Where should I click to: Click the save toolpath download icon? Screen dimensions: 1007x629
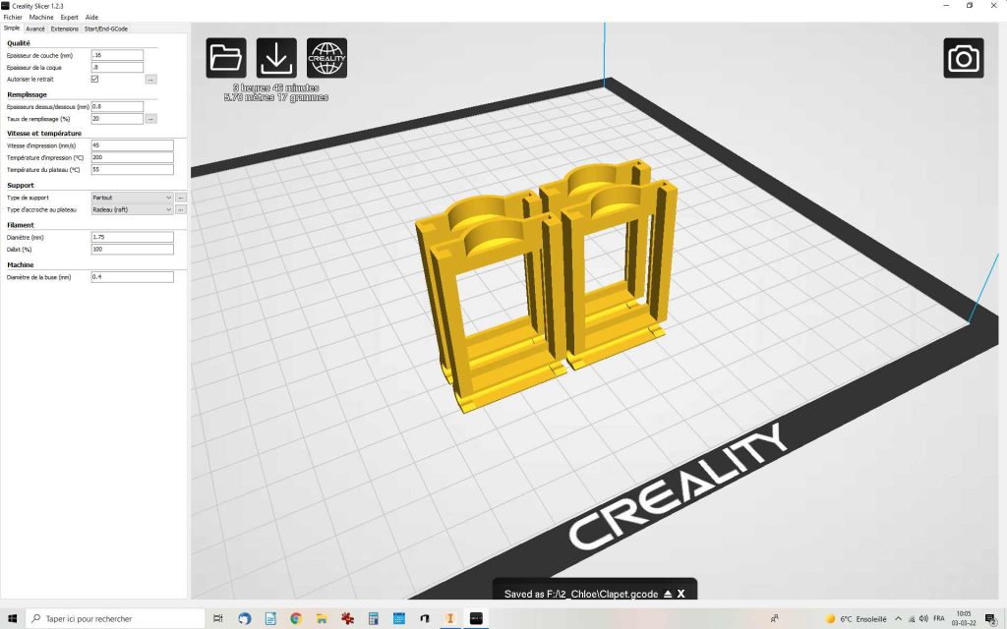point(276,58)
